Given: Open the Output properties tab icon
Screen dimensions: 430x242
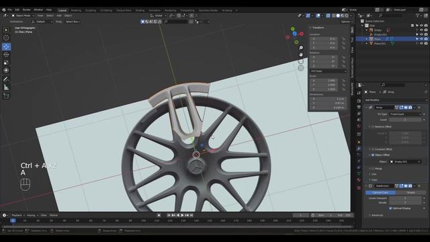Looking at the screenshot, I should (359, 108).
